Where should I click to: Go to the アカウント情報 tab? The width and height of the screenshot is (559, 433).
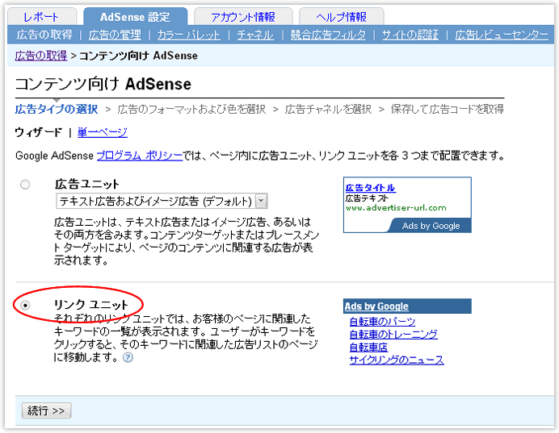[x=242, y=17]
